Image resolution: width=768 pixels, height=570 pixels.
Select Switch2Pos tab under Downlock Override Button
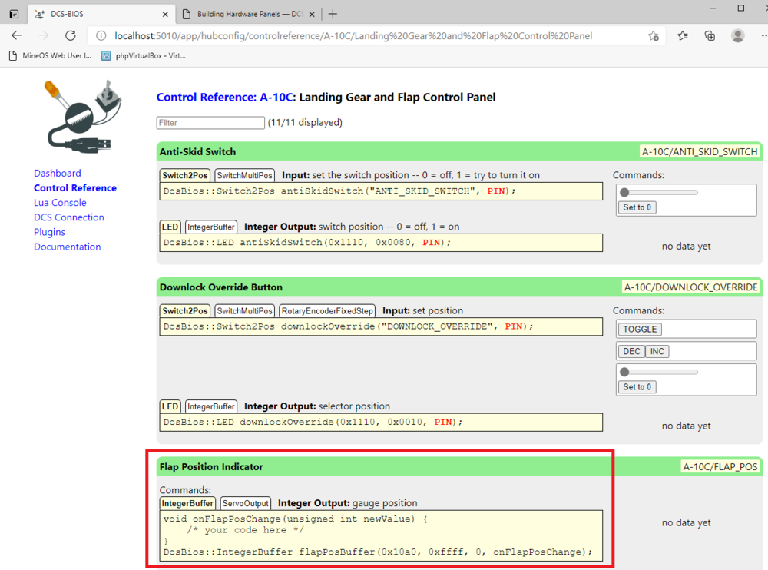[x=185, y=310]
